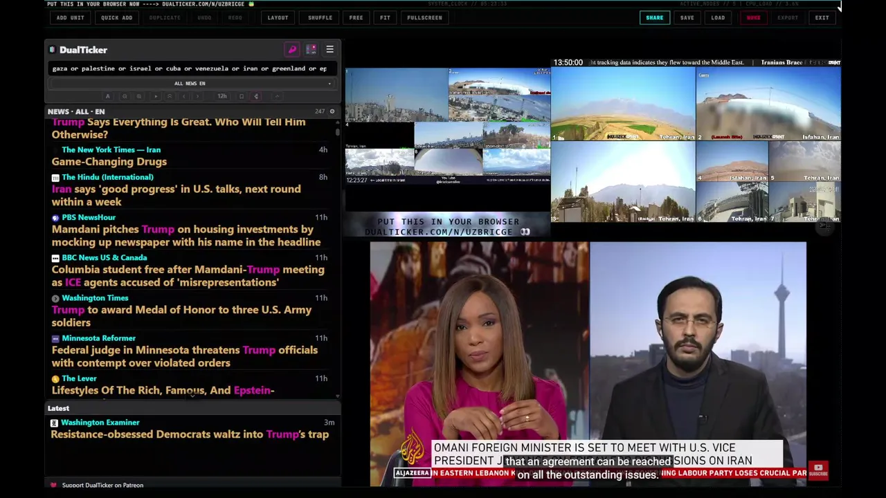Click the REDO toolbar button
The image size is (886, 498).
[x=235, y=18]
